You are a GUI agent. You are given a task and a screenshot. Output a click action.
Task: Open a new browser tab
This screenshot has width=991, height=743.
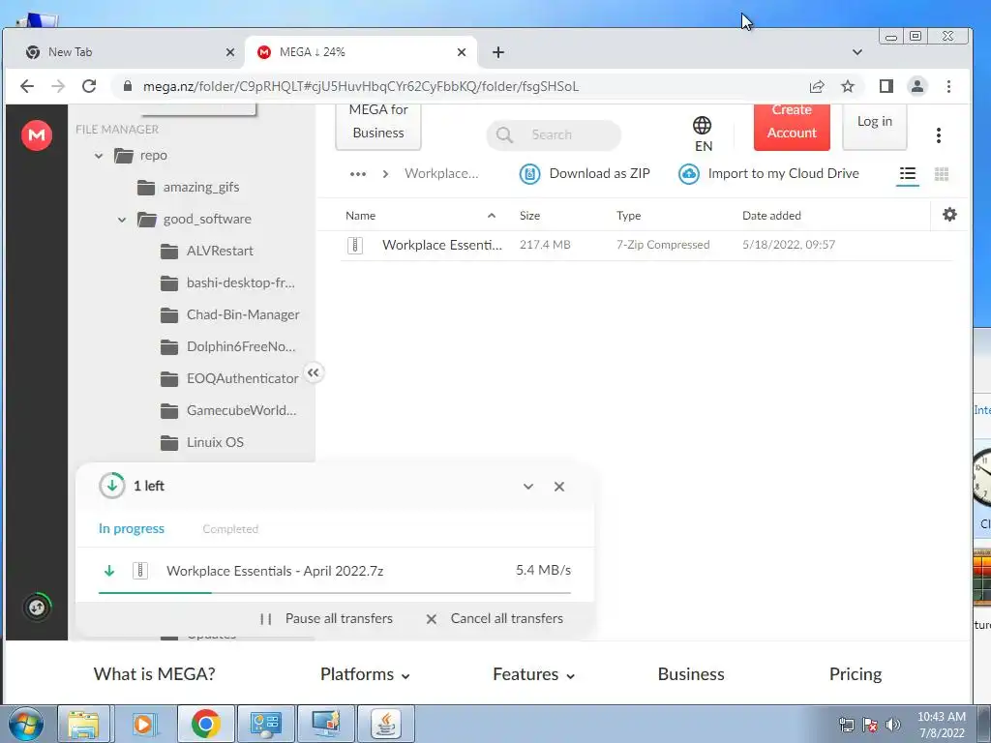click(498, 52)
